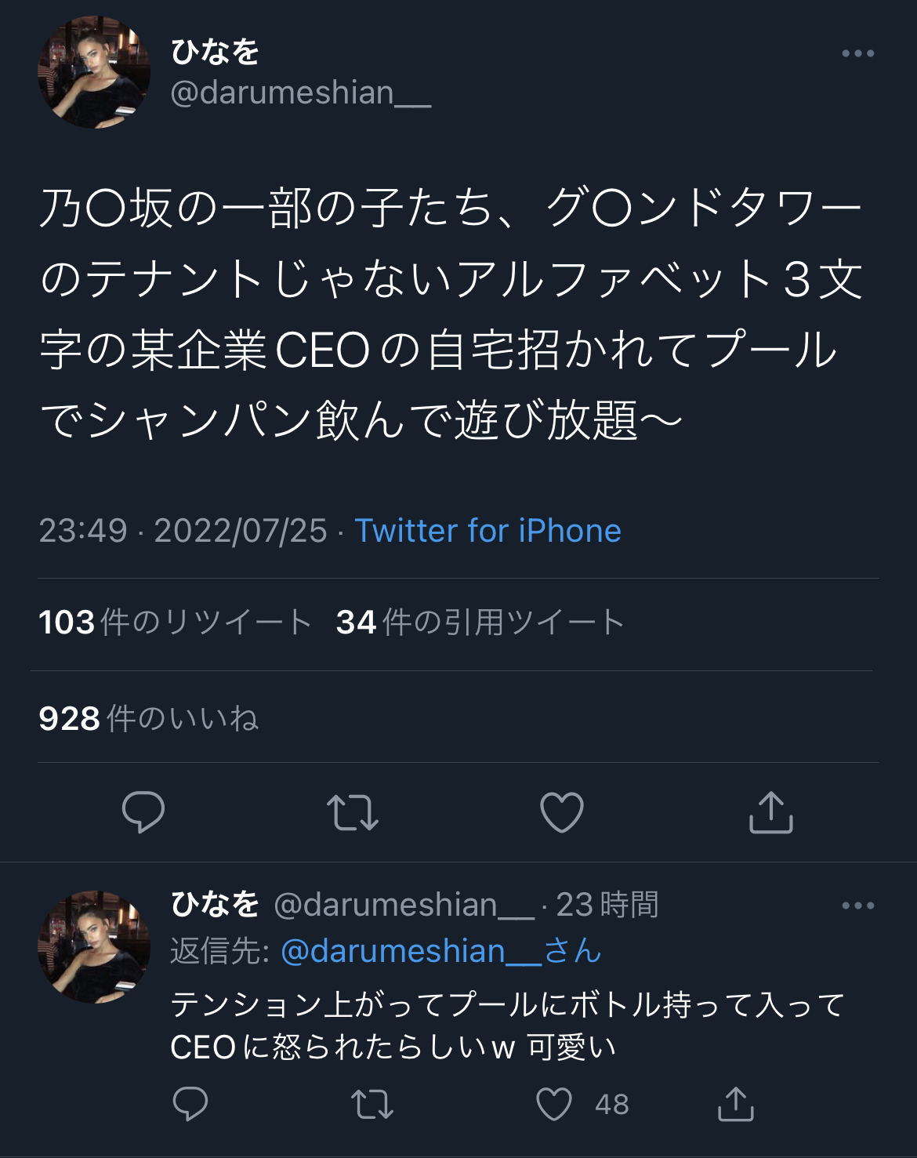Share the follow-up reply tweet
The height and width of the screenshot is (1158, 917).
[736, 1104]
